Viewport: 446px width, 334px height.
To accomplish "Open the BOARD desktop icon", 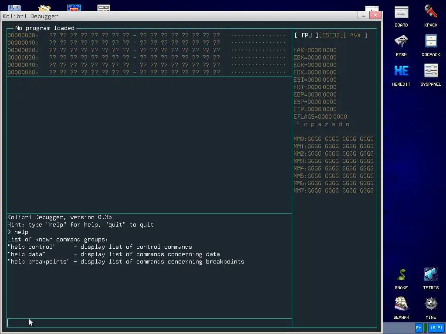I will [401, 16].
